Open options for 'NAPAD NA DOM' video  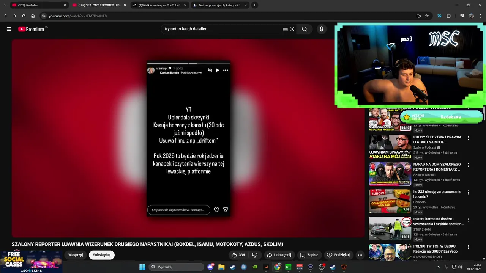point(469,165)
